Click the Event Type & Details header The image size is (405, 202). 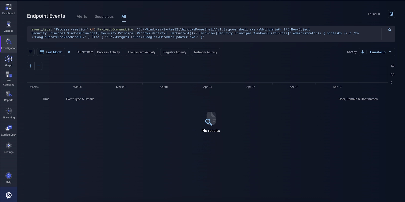(80, 99)
